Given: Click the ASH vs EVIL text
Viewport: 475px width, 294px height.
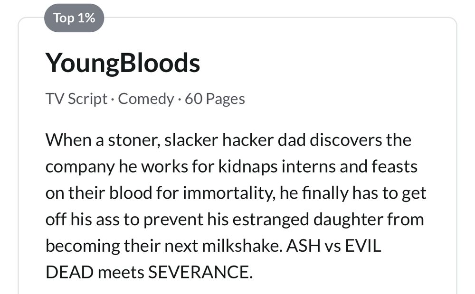Looking at the screenshot, I should (334, 246).
